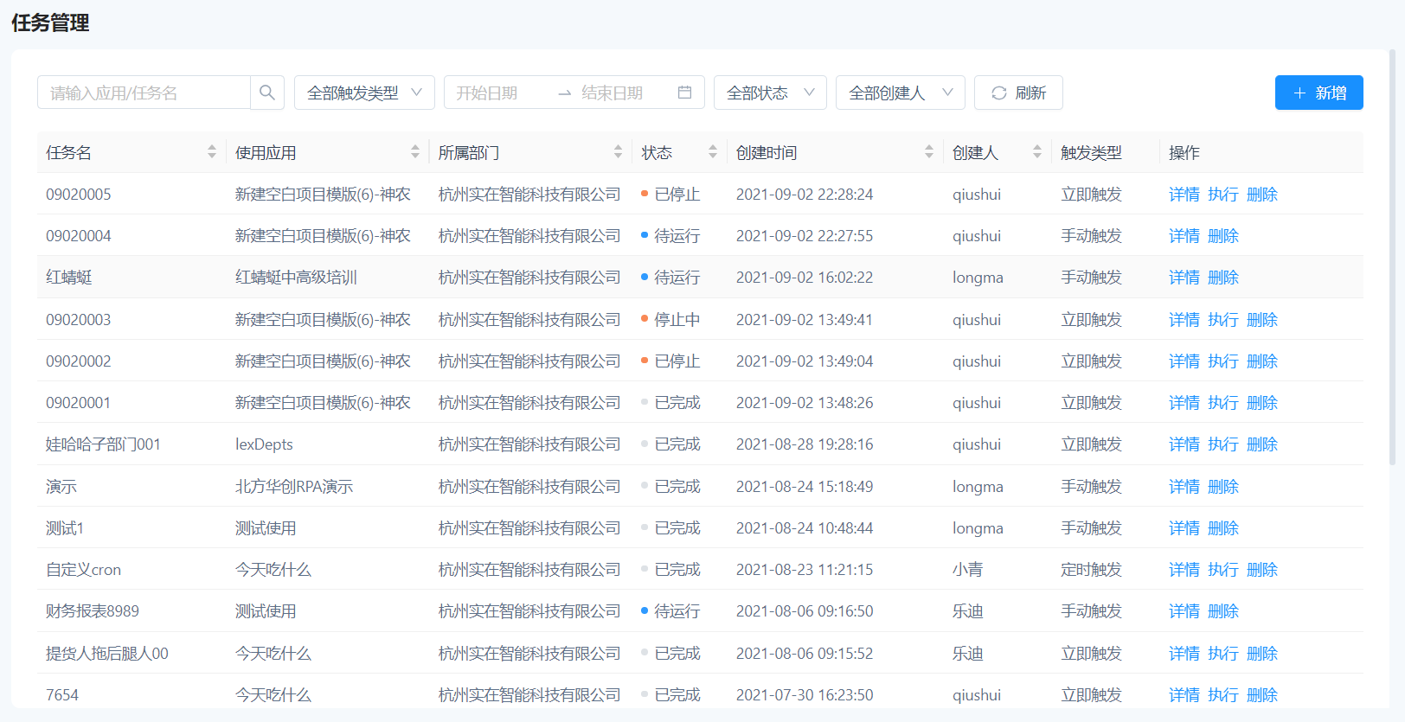Image resolution: width=1405 pixels, height=722 pixels.
Task: Open 详情 for task 09020005
Action: 1184,195
